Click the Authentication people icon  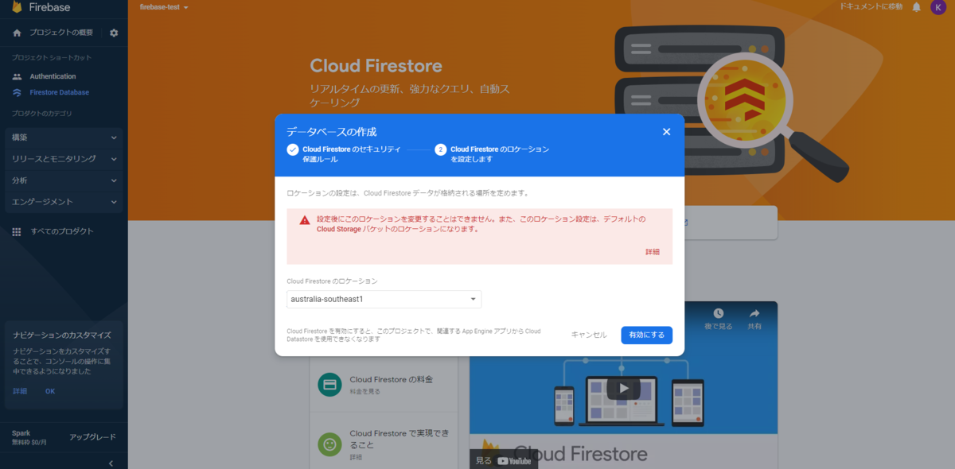pyautogui.click(x=18, y=76)
